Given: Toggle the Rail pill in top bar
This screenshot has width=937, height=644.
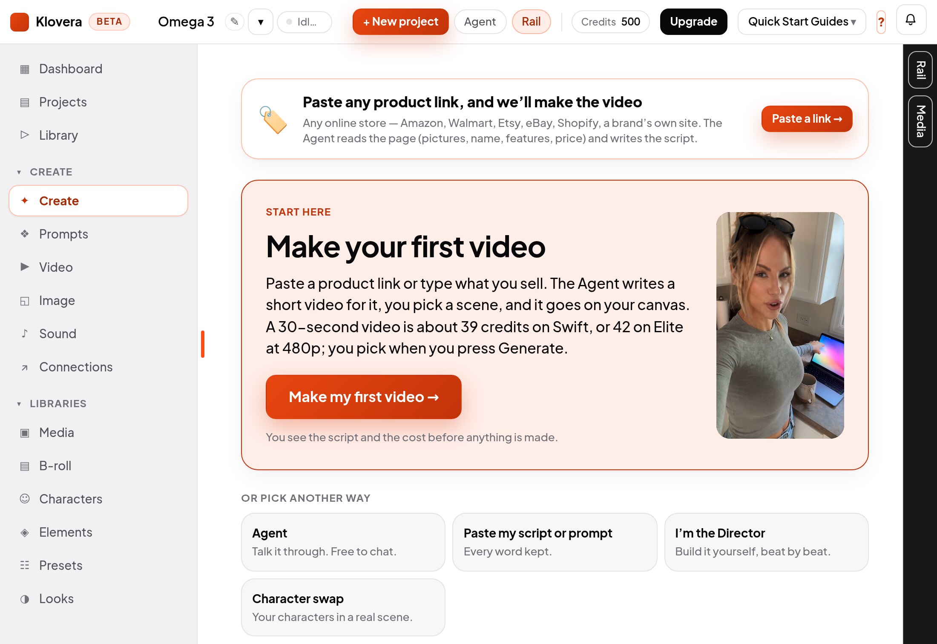Looking at the screenshot, I should [531, 22].
